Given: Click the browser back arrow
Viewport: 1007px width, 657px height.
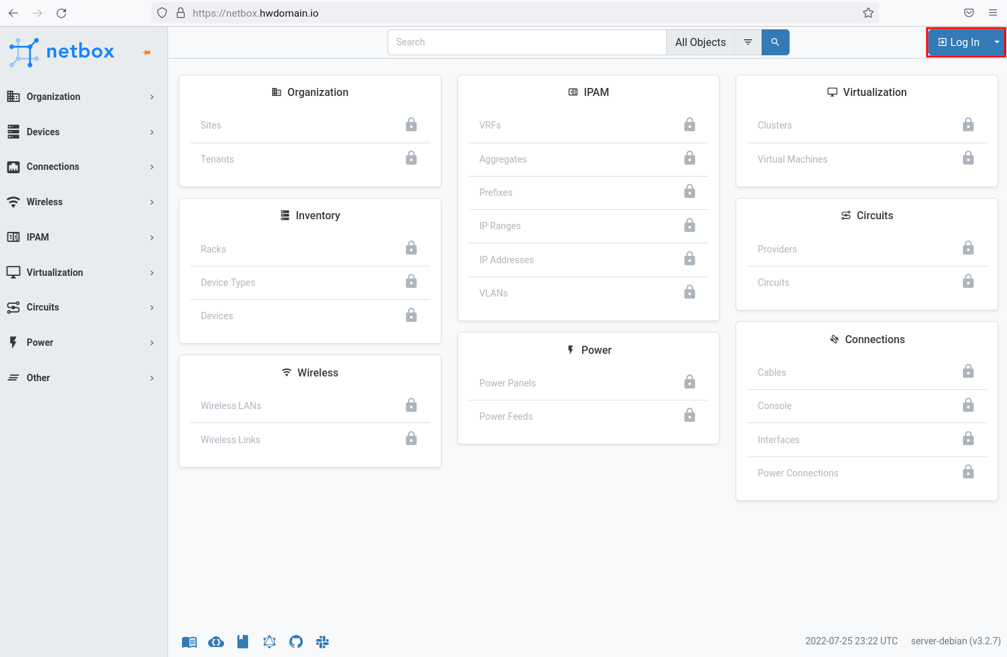Looking at the screenshot, I should pyautogui.click(x=13, y=13).
